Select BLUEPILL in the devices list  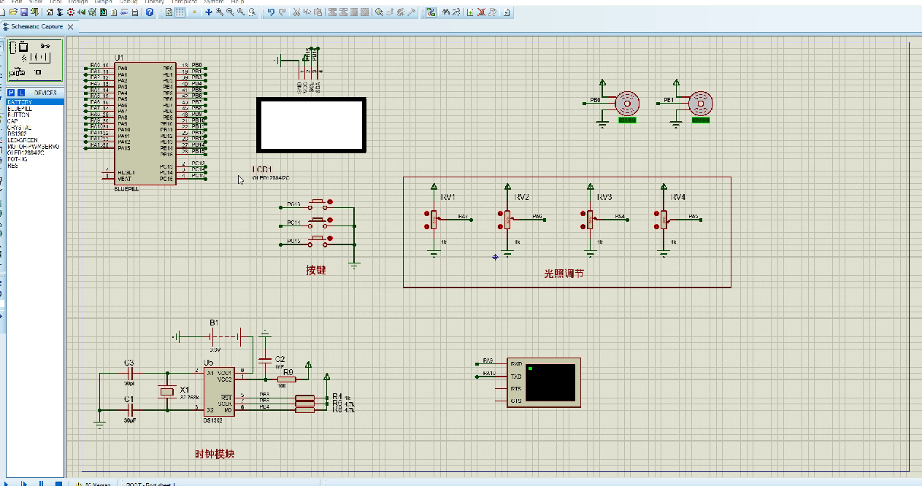(20, 109)
